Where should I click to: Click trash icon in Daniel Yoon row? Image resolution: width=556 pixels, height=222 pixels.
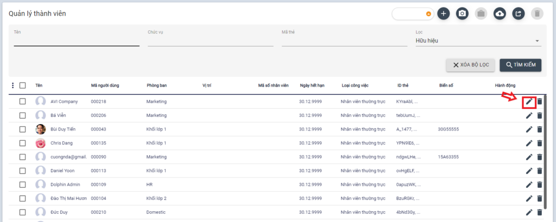coord(540,171)
